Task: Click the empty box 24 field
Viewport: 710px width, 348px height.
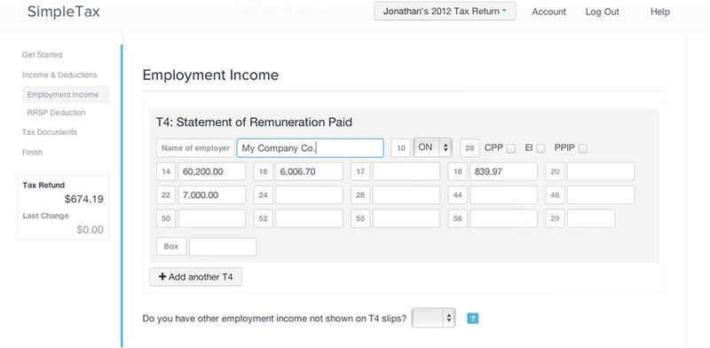Action: point(309,194)
